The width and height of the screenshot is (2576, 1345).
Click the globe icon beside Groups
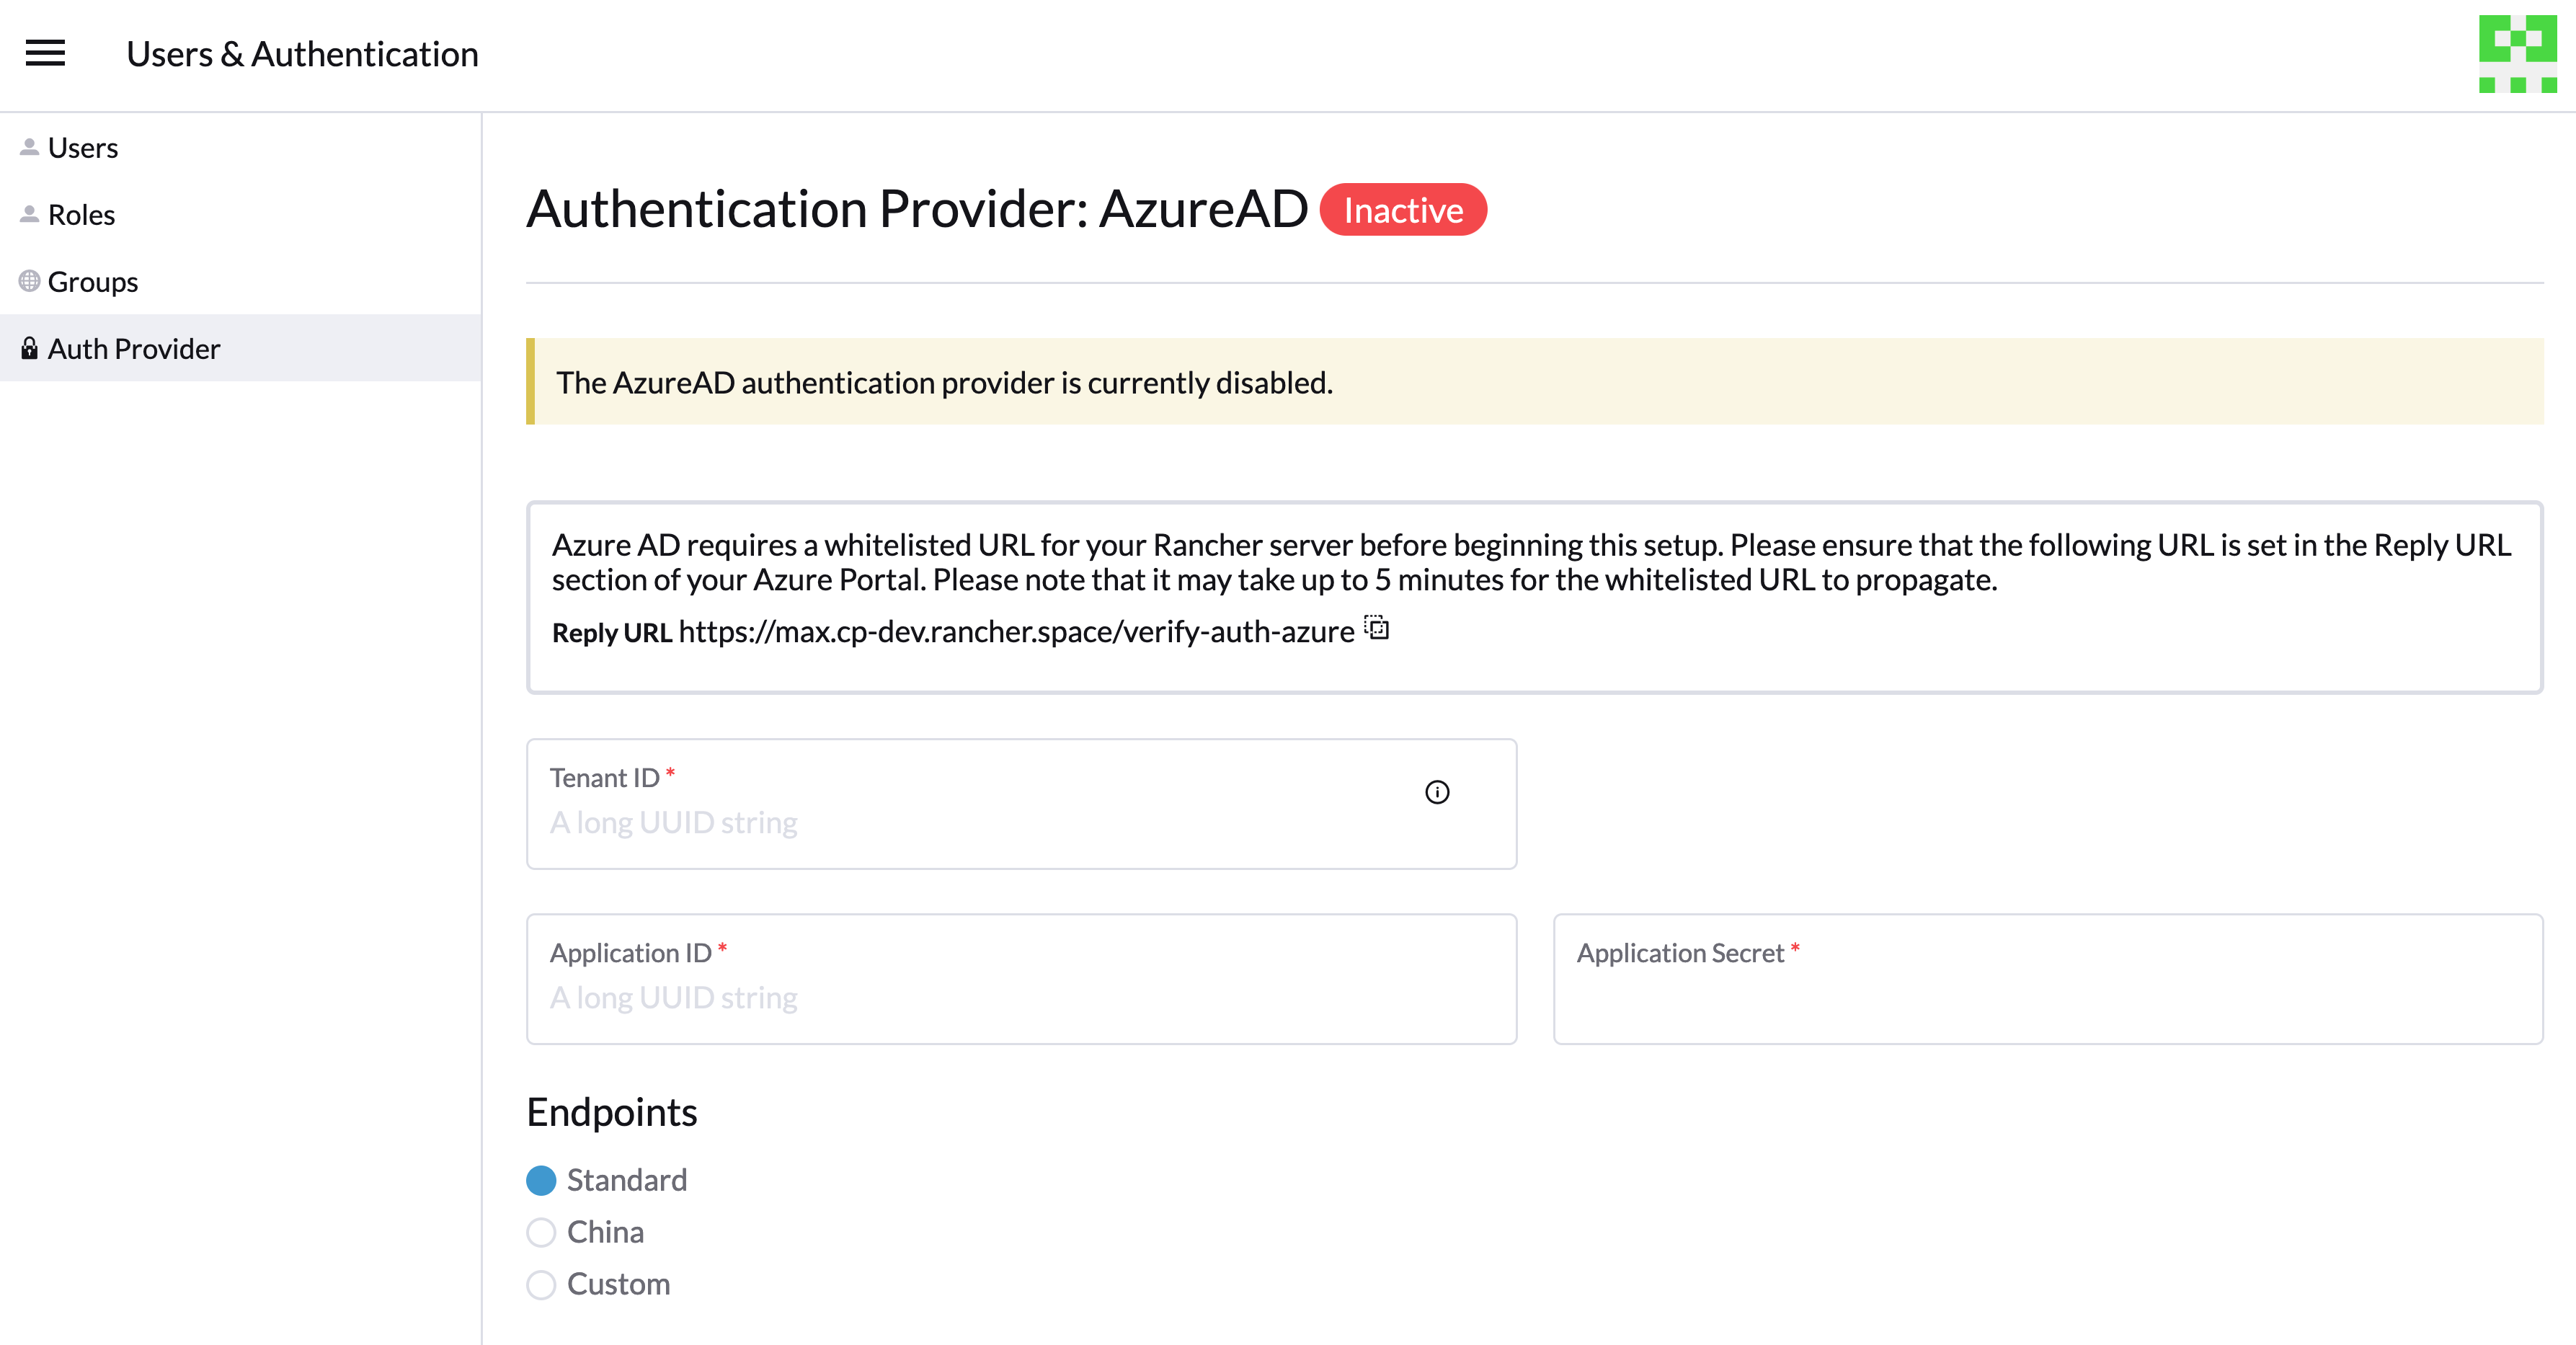click(29, 280)
